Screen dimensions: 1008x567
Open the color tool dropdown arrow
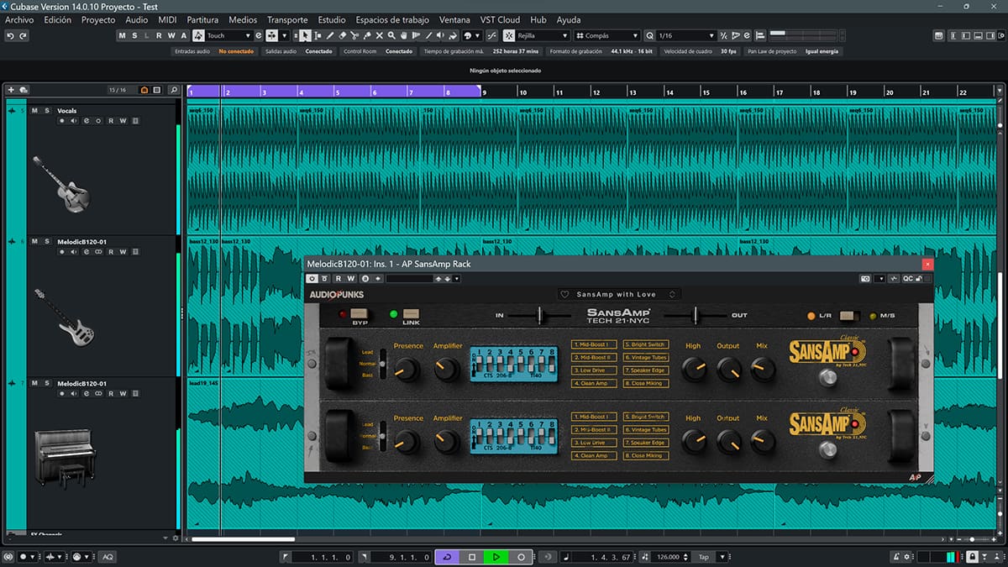(x=478, y=35)
